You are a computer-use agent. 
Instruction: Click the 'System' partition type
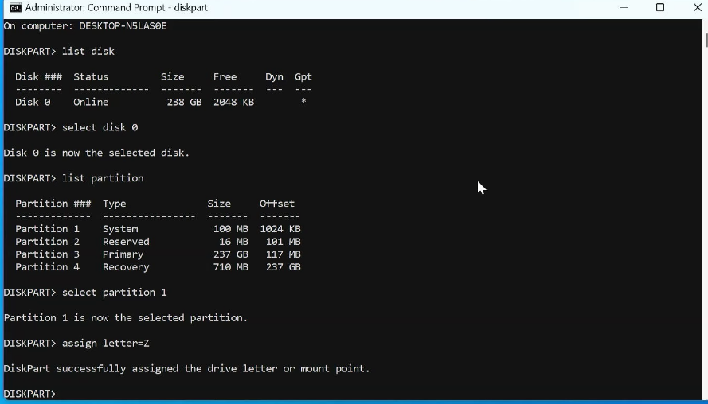point(120,229)
